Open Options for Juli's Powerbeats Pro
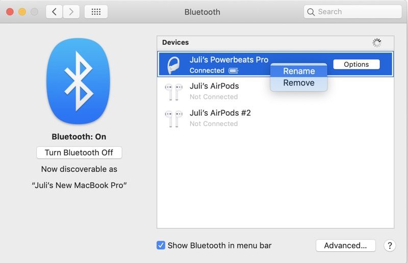This screenshot has height=263, width=408. pos(356,64)
